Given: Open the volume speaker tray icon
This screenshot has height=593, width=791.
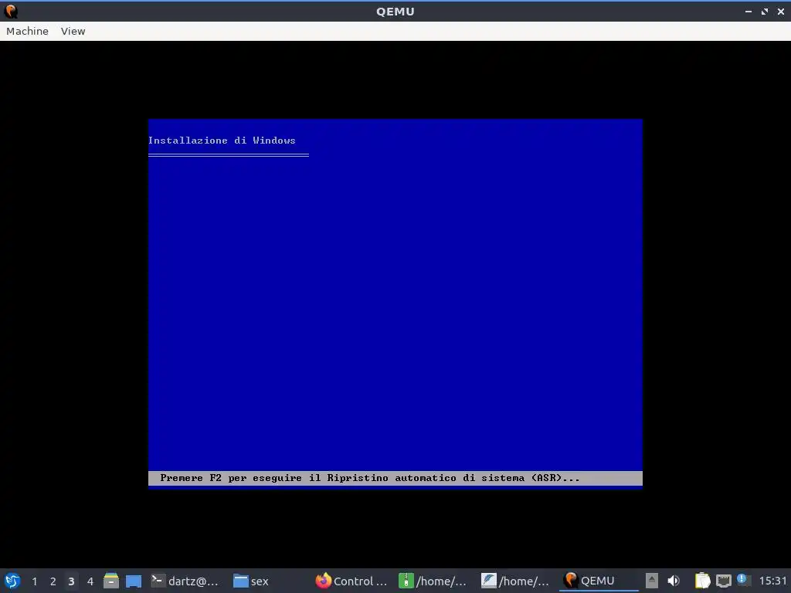Looking at the screenshot, I should pos(674,581).
